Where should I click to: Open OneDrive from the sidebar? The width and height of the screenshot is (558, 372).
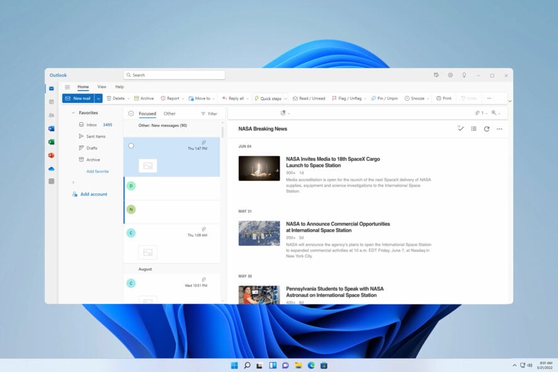click(52, 168)
